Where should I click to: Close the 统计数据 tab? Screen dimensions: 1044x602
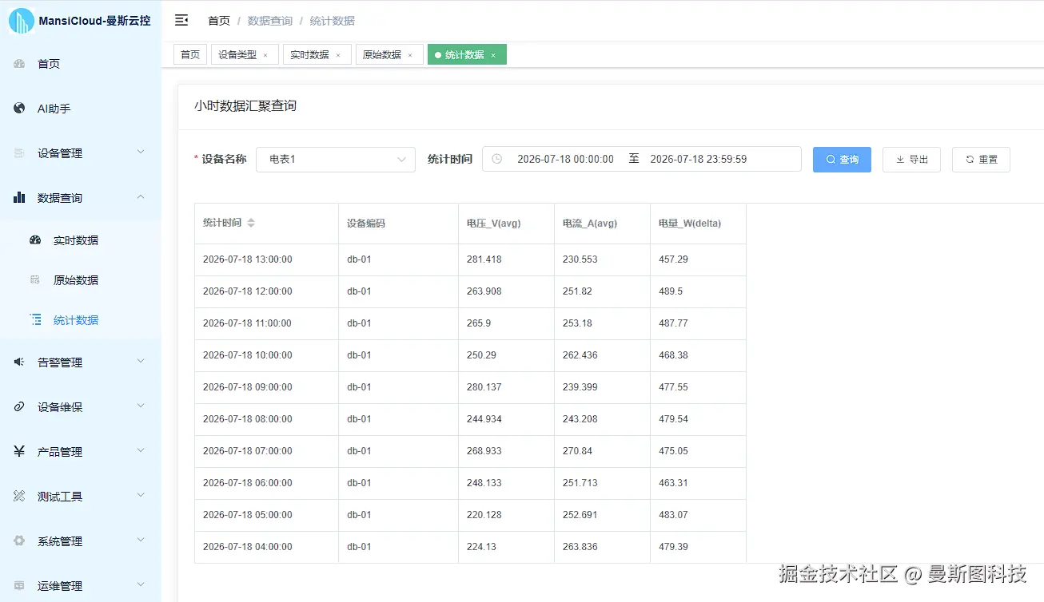(x=493, y=55)
